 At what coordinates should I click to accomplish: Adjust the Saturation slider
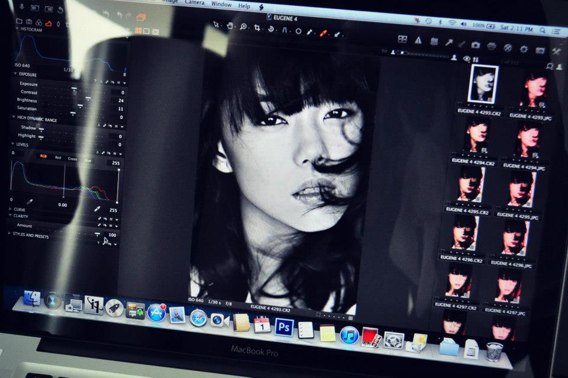[72, 113]
